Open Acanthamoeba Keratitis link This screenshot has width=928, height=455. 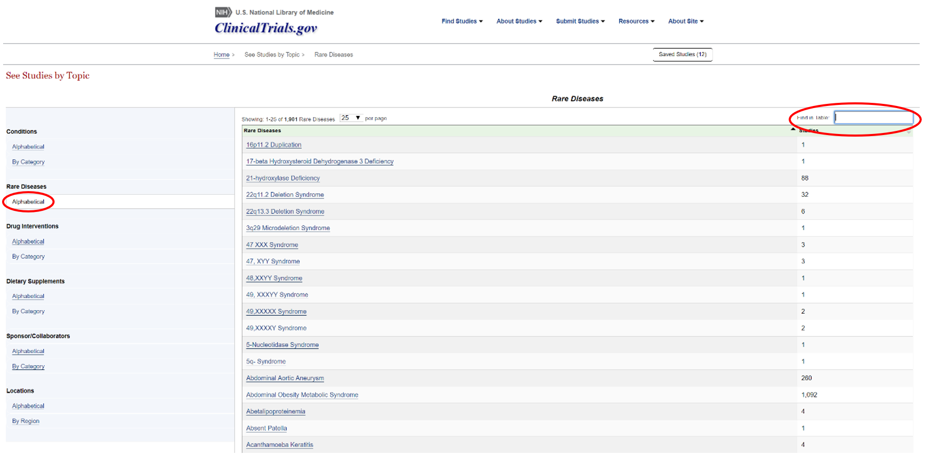pos(280,445)
